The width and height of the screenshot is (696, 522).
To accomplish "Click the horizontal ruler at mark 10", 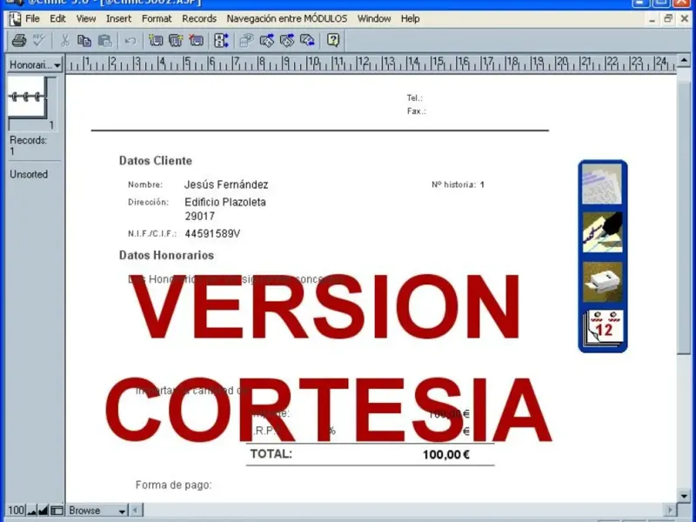I will point(313,62).
